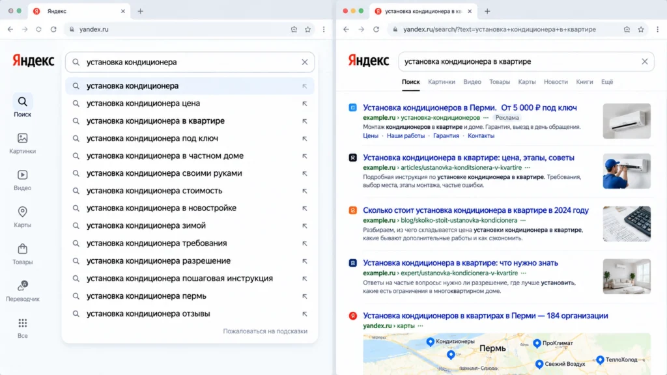
Task: Click the Цены sitelink under the ad
Action: point(371,135)
